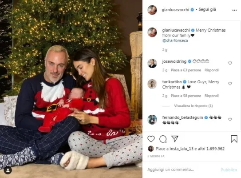Click the 'Segui già' following button
The width and height of the screenshot is (241, 178).
tap(207, 9)
